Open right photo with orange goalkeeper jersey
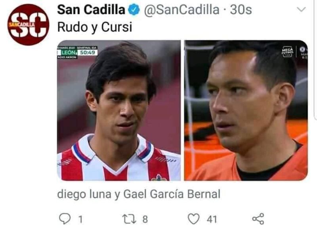The width and height of the screenshot is (317, 231). [x=246, y=110]
